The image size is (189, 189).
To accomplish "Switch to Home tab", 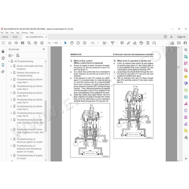I will (x=5, y=37).
